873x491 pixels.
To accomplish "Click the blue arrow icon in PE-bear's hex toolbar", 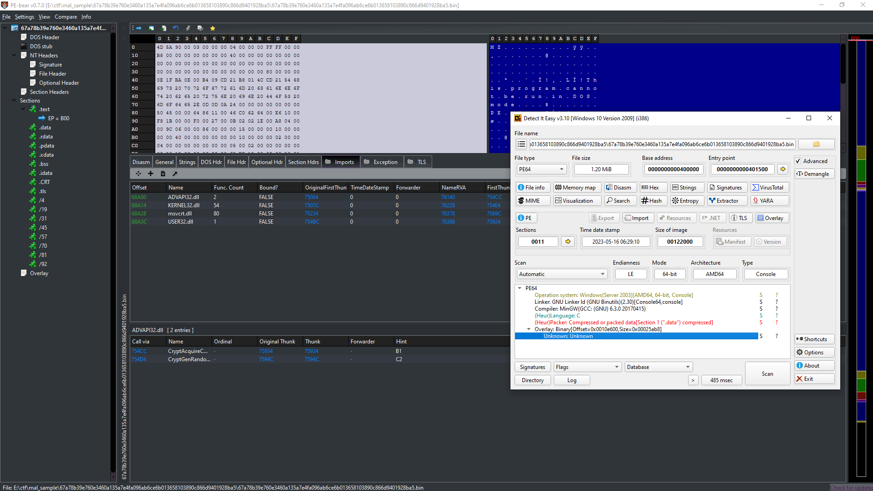I will point(139,28).
